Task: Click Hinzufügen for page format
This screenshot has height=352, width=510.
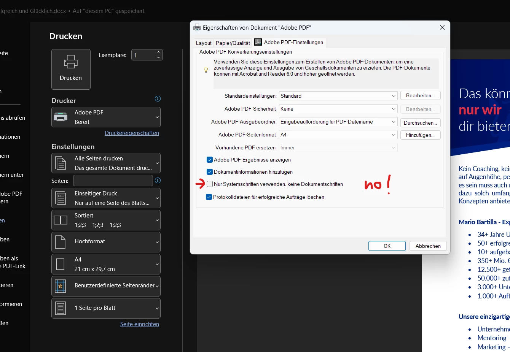Action: point(420,135)
